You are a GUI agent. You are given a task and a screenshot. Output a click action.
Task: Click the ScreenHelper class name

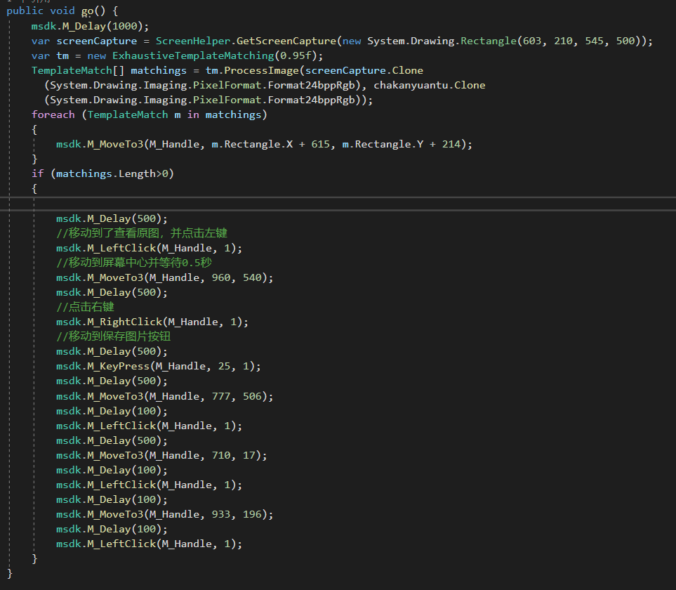[x=193, y=41]
